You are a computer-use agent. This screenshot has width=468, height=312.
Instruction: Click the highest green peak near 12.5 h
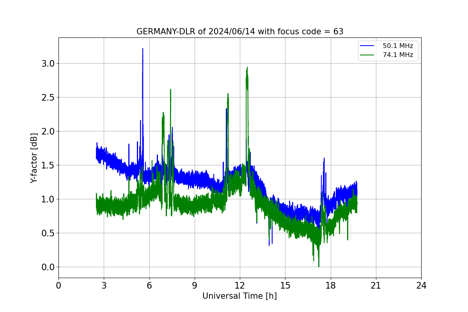point(247,68)
